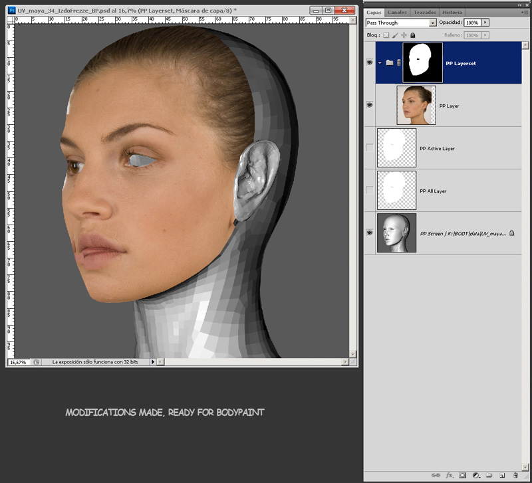Open the Pass Through blend mode dropdown
Image resolution: width=532 pixels, height=483 pixels.
coord(401,23)
